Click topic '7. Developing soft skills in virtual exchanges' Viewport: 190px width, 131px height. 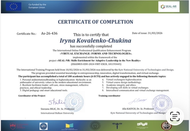pyautogui.click(x=125, y=88)
